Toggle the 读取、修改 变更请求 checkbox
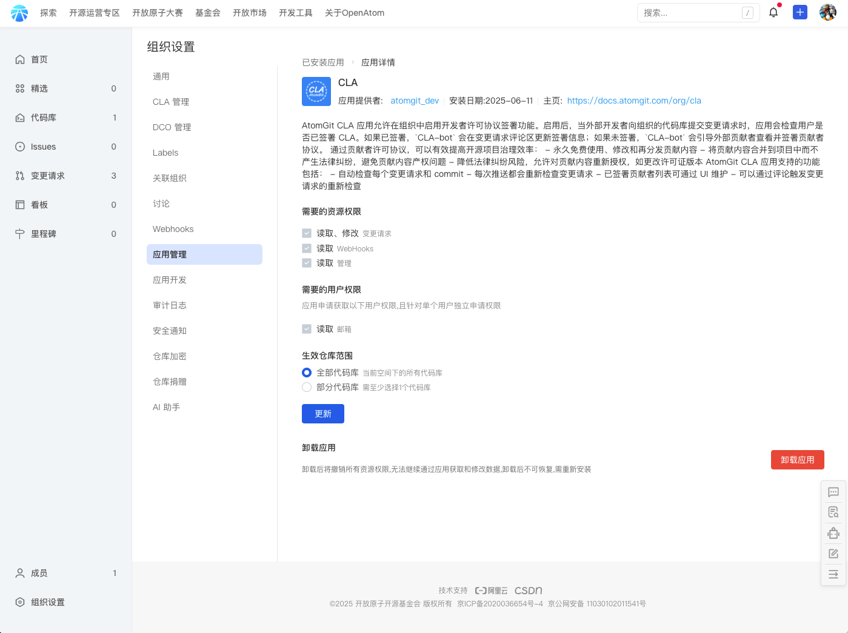This screenshot has height=633, width=848. (307, 233)
